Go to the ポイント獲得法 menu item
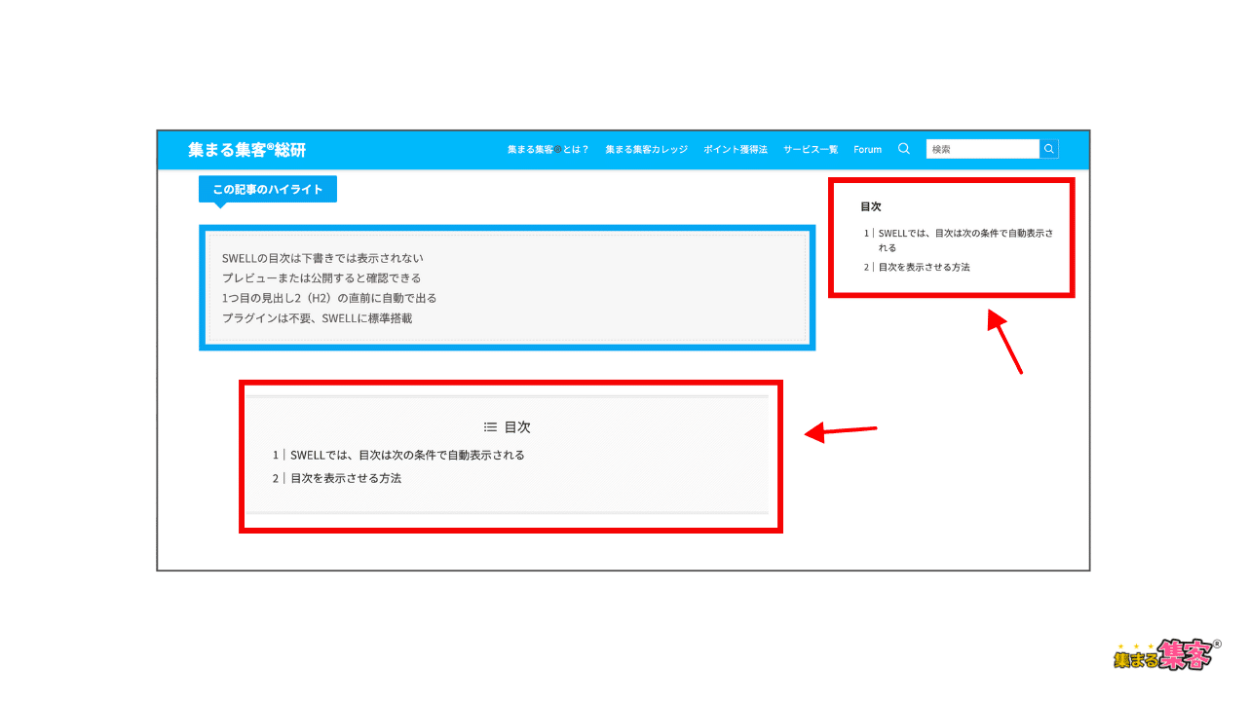Viewport: 1247px width, 701px height. click(x=736, y=149)
